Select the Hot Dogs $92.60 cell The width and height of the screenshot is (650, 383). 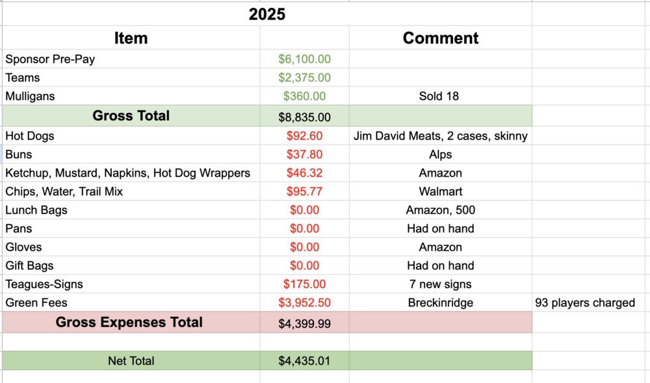304,136
